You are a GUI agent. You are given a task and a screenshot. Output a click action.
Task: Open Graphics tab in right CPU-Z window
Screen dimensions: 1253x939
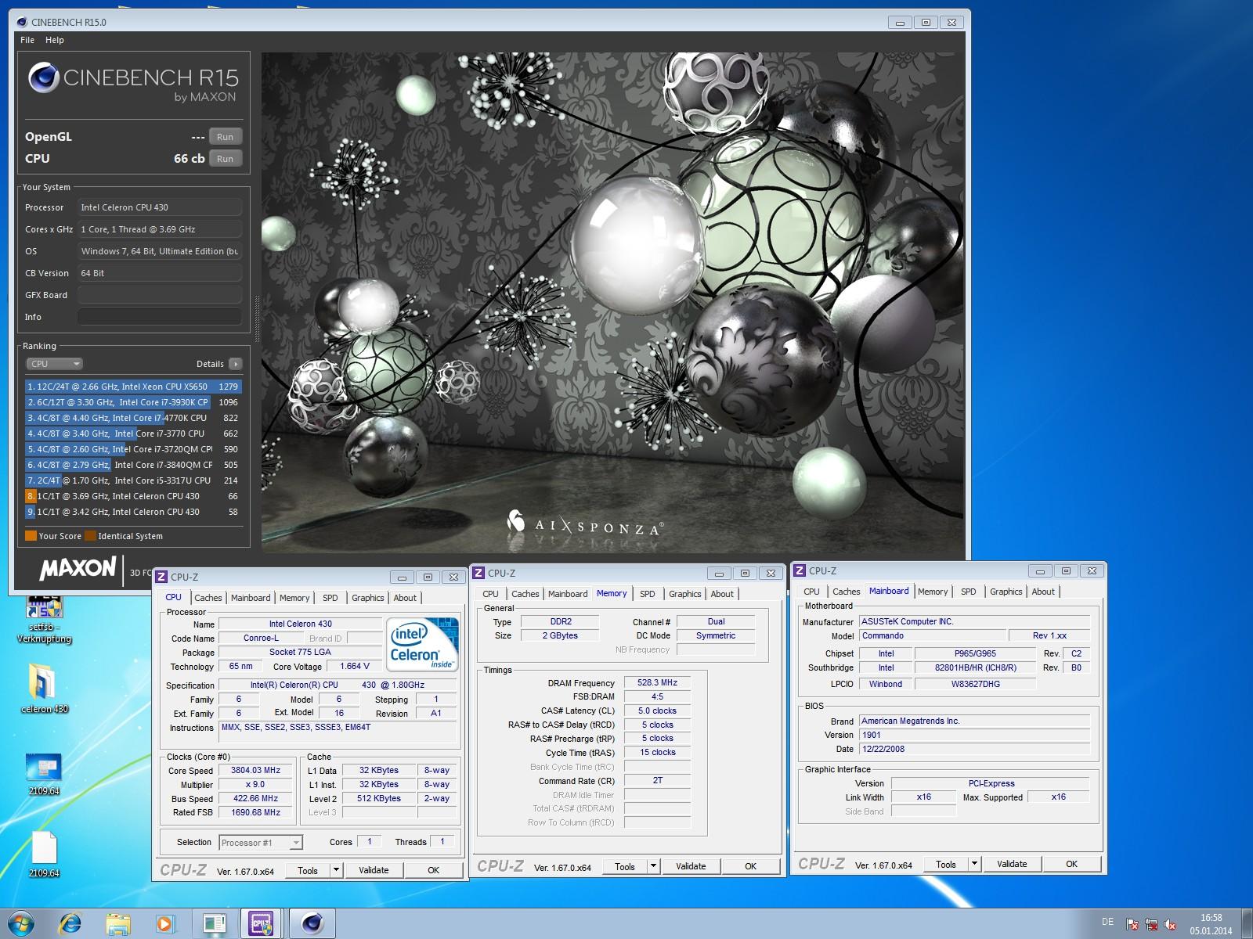click(1006, 592)
